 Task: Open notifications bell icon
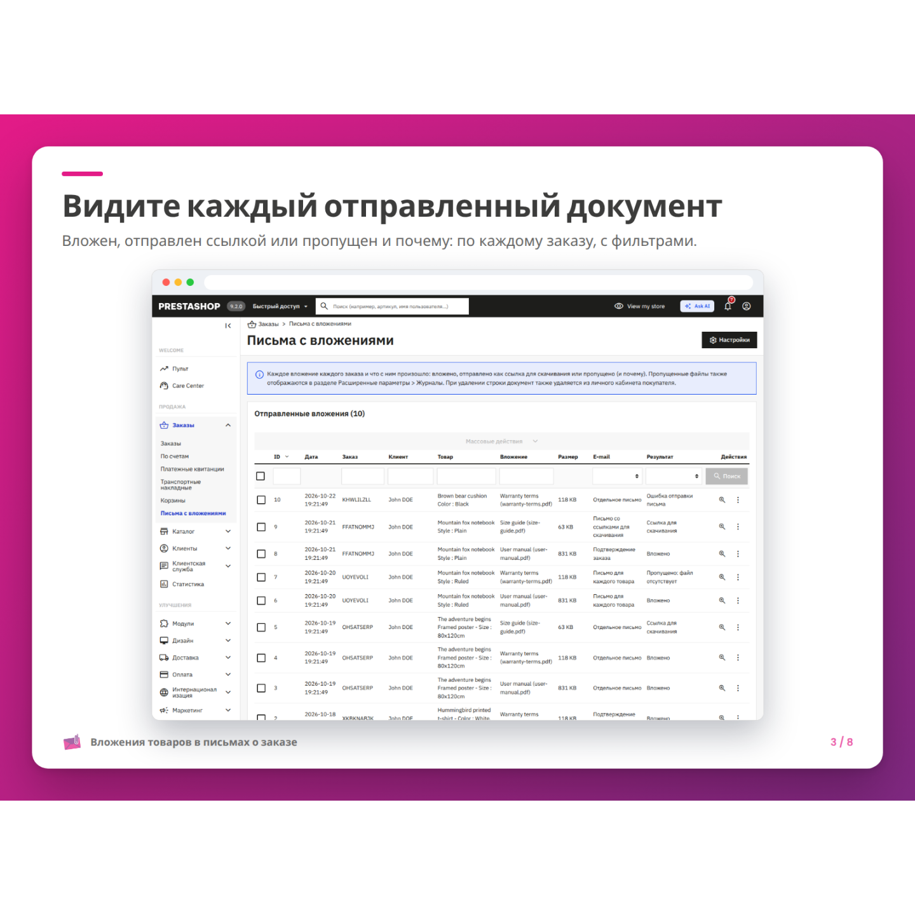pos(728,306)
